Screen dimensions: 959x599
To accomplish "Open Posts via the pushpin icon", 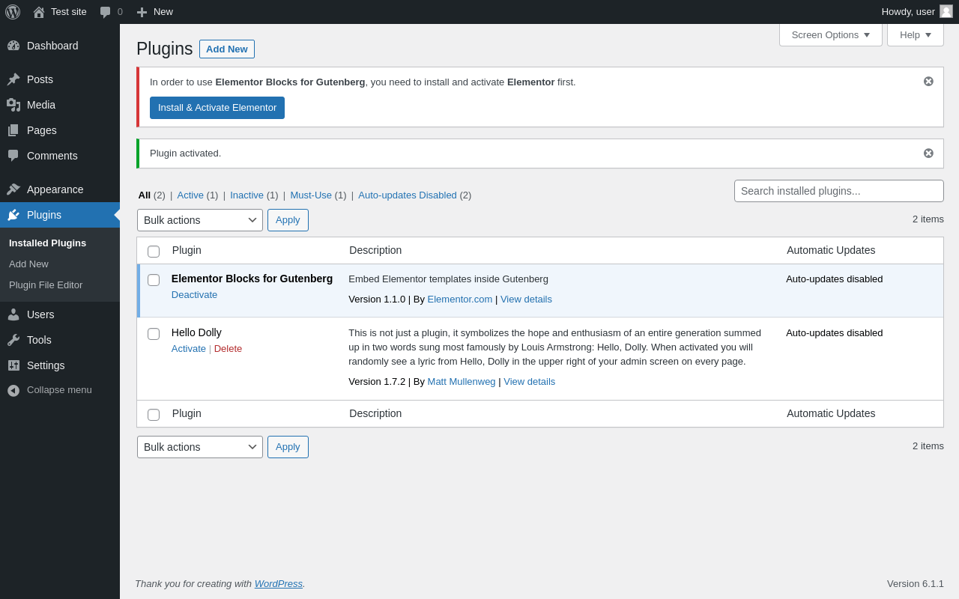I will tap(13, 79).
